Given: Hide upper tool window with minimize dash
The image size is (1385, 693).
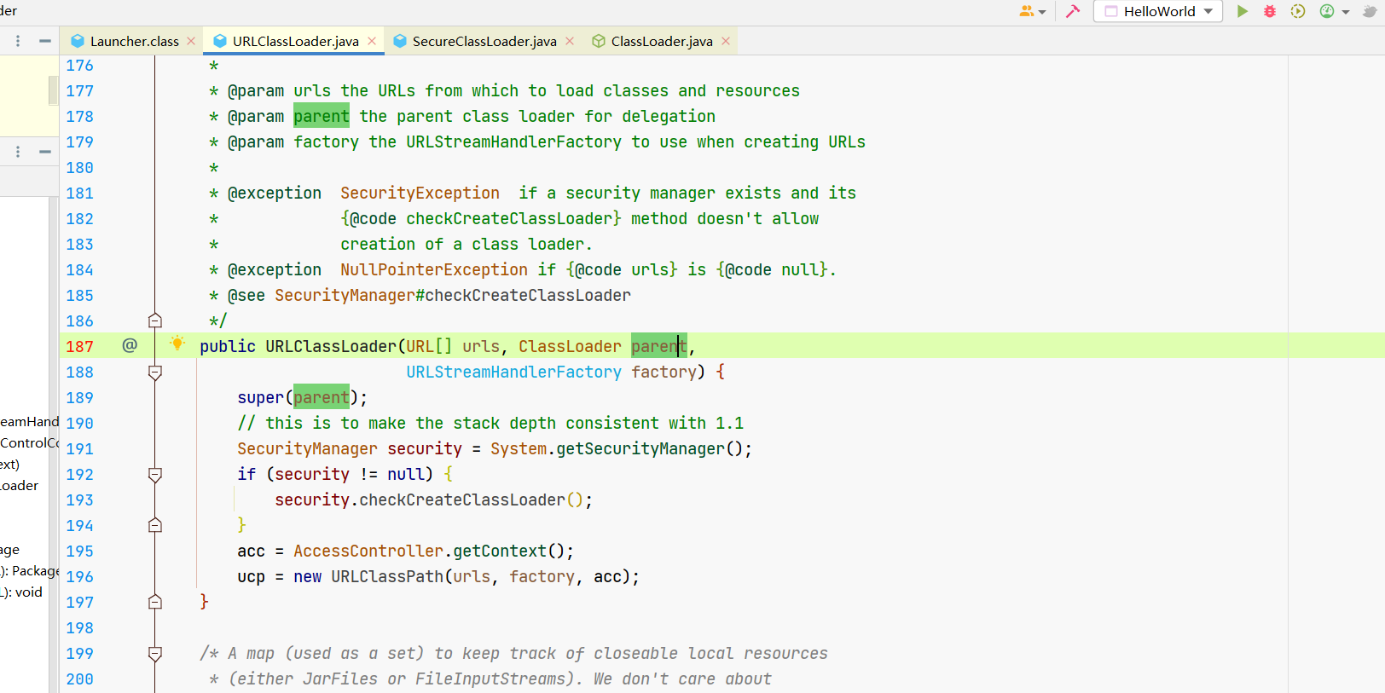Looking at the screenshot, I should [x=44, y=40].
